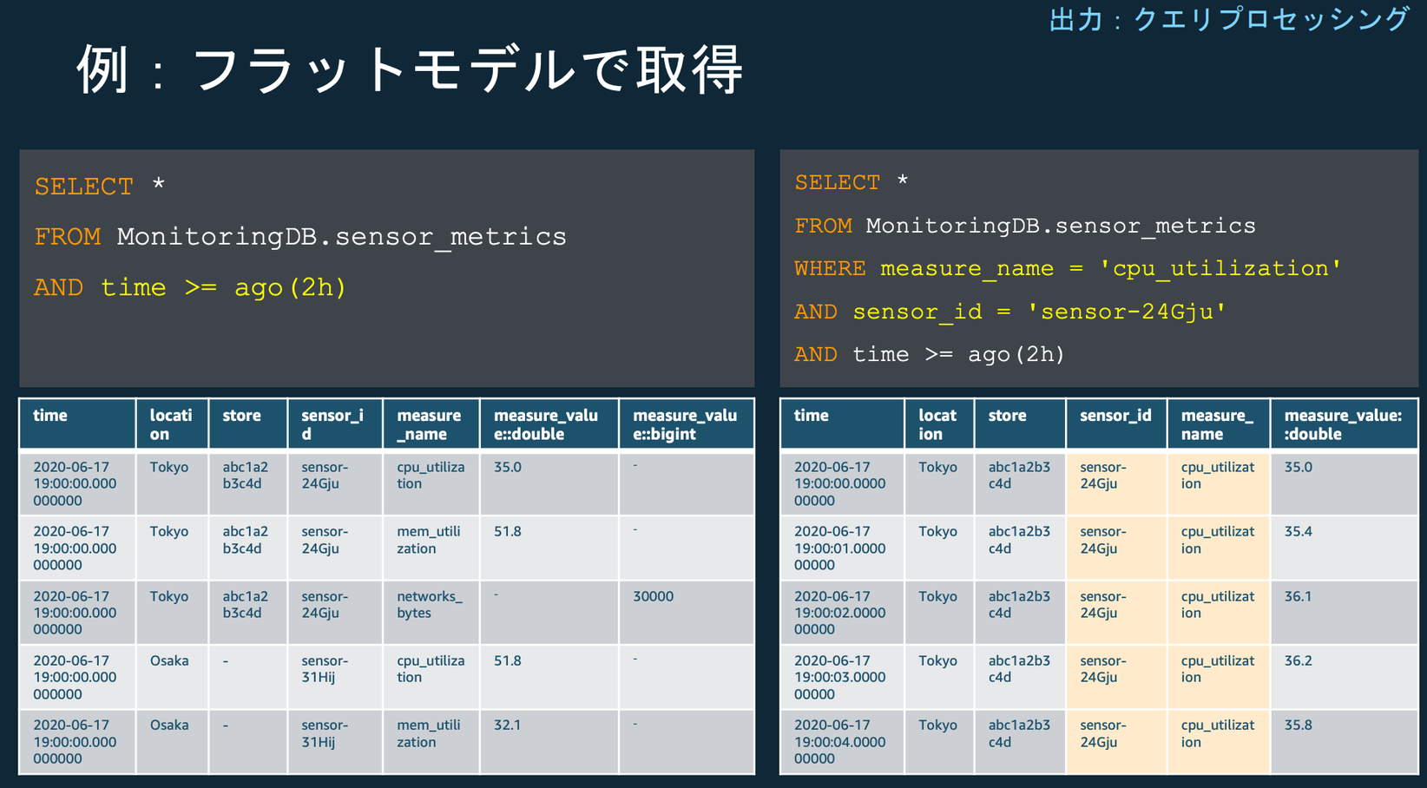The width and height of the screenshot is (1427, 788).
Task: Select the 'networks_bytes' measure name cell
Action: click(x=430, y=604)
